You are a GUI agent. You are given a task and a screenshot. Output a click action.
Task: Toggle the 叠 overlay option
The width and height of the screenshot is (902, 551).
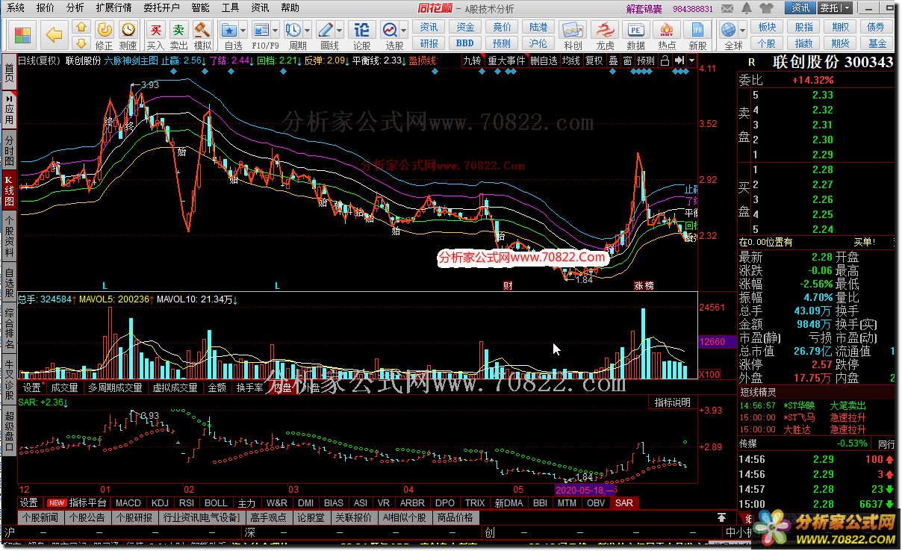[x=613, y=60]
